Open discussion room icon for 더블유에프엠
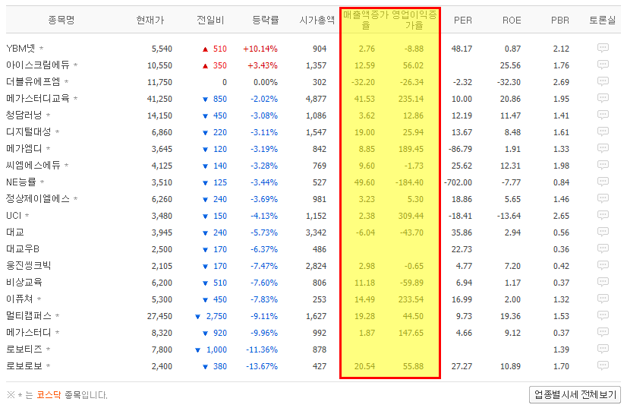 603,82
